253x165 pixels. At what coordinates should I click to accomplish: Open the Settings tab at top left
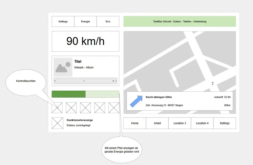click(63, 22)
